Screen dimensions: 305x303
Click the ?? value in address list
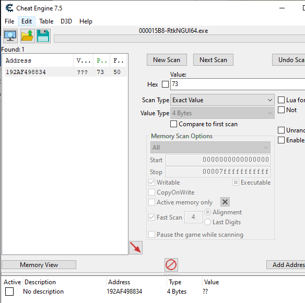[x=205, y=292]
